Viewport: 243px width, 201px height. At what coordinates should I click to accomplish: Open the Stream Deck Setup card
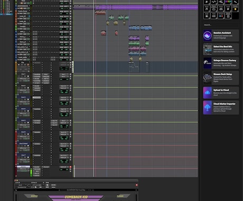click(x=221, y=78)
